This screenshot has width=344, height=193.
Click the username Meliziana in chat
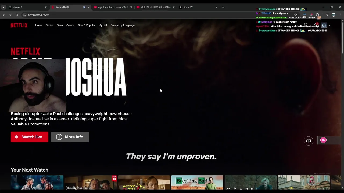coord(267,22)
